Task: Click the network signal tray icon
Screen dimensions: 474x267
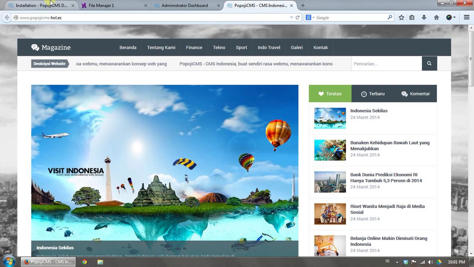Action: (422, 262)
